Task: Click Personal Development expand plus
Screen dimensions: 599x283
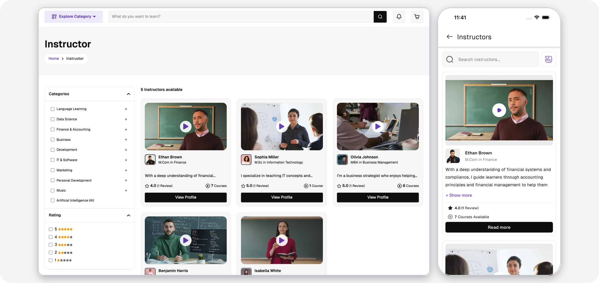Action: coord(126,180)
